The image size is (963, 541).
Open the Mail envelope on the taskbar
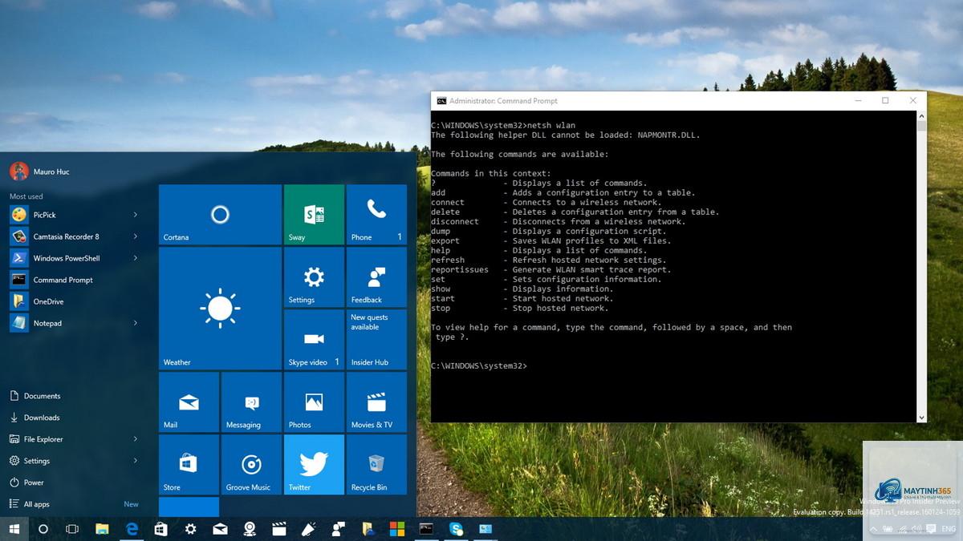coord(220,529)
